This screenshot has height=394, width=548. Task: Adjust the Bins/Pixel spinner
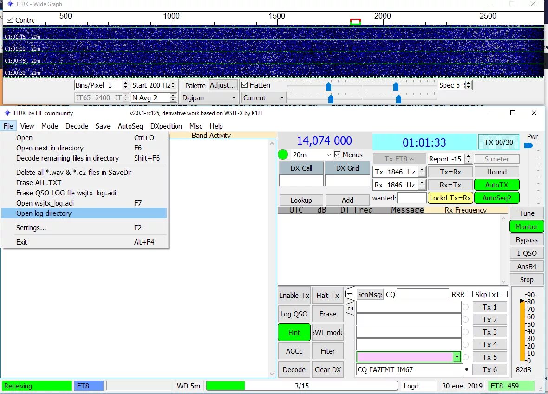pyautogui.click(x=126, y=85)
